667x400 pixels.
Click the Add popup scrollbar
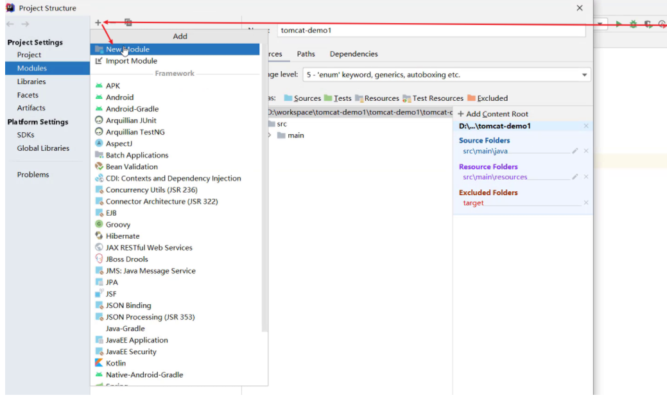(264, 187)
